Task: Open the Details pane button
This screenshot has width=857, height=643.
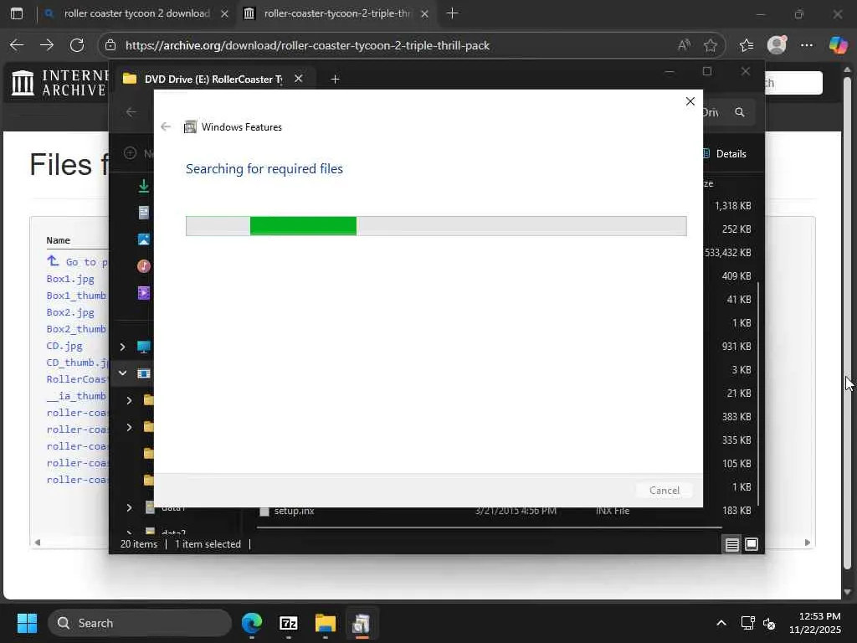Action: (725, 154)
